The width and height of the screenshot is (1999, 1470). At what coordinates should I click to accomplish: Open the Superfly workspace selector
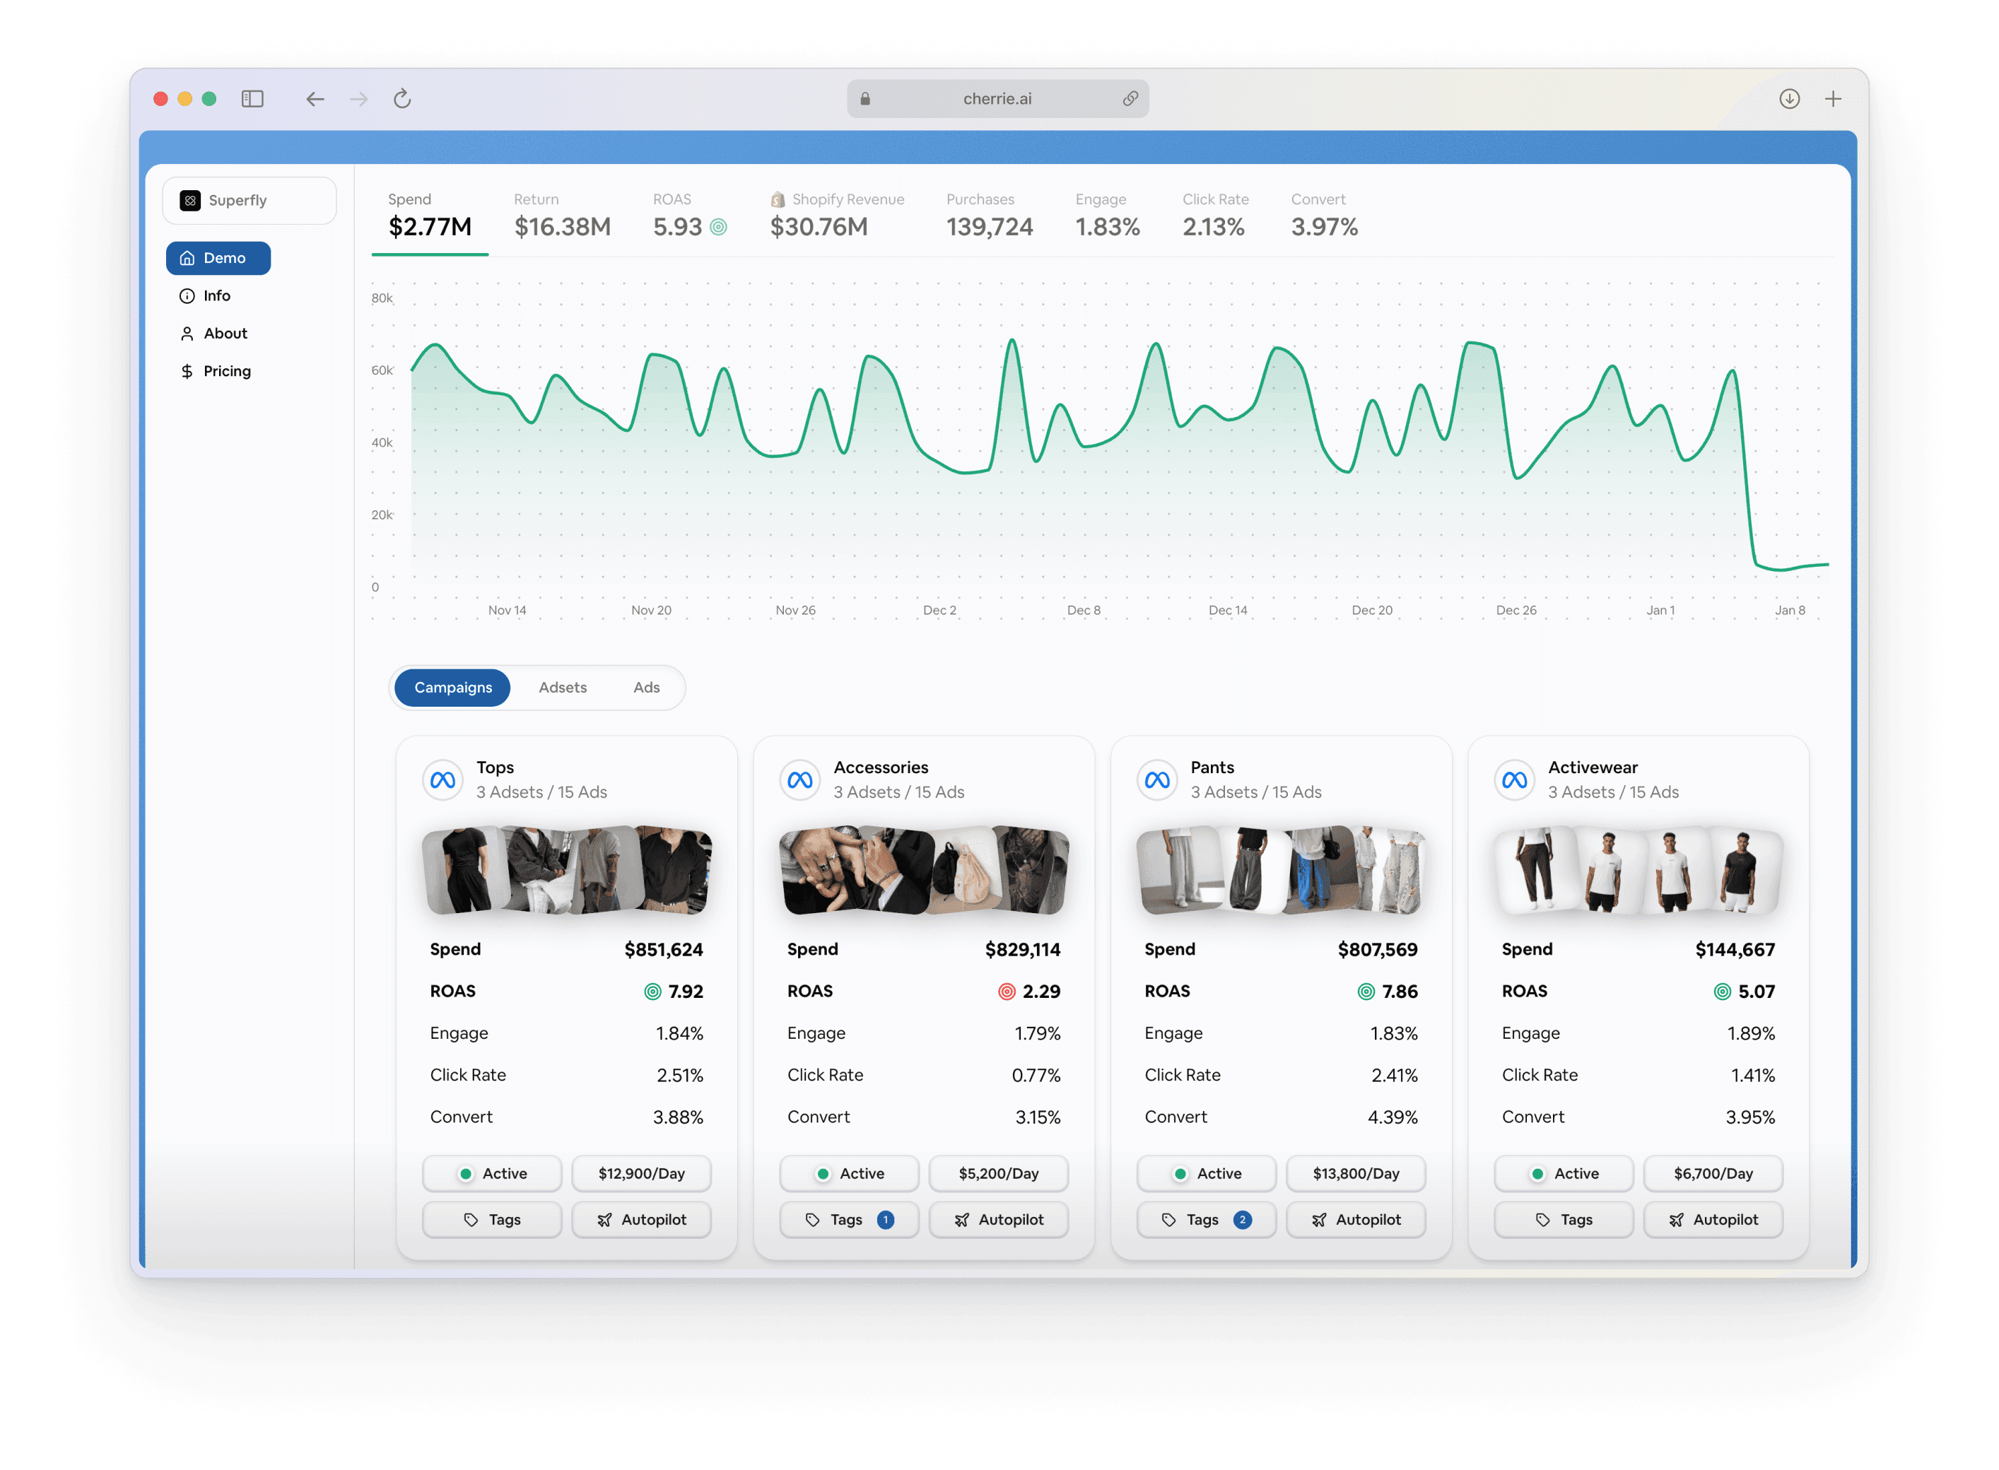point(250,200)
